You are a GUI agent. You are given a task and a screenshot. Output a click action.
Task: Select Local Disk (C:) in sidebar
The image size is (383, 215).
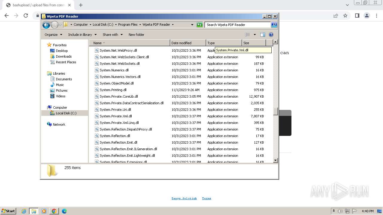tap(66, 113)
